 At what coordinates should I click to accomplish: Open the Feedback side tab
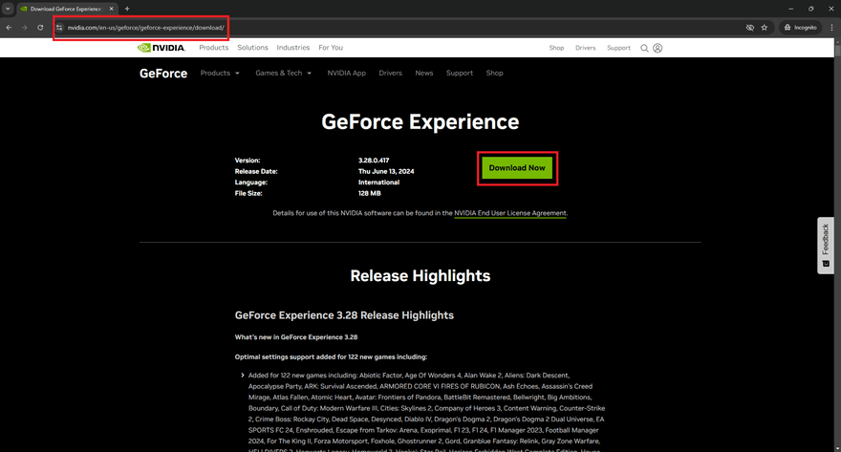click(826, 246)
